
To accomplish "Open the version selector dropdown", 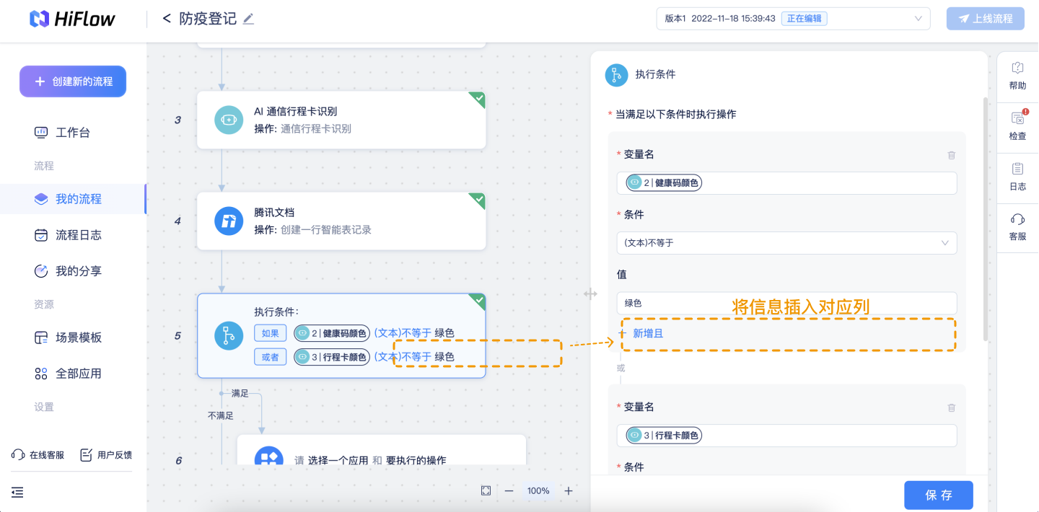I will [793, 19].
